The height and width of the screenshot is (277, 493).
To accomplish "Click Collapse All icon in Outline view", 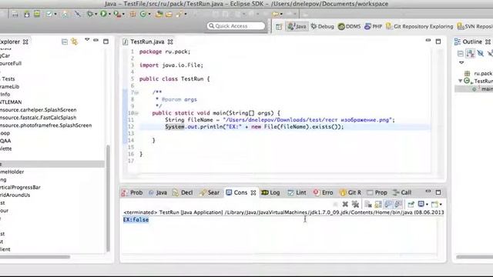I will point(461,53).
